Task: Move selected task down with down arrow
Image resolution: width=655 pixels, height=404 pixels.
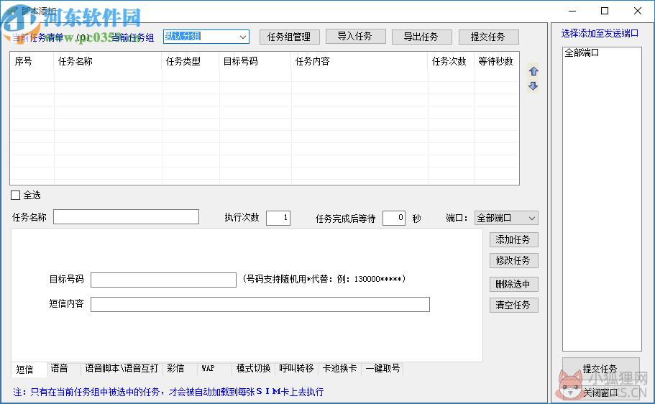Action: pos(533,86)
